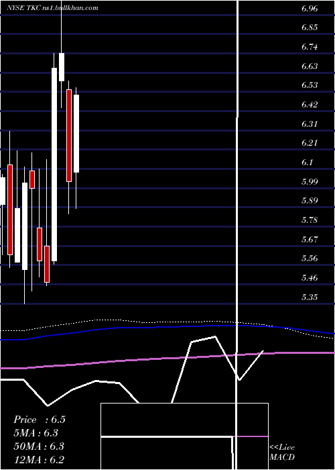Select the 6.21 price axis label
The width and height of the screenshot is (335, 470).
(x=310, y=143)
